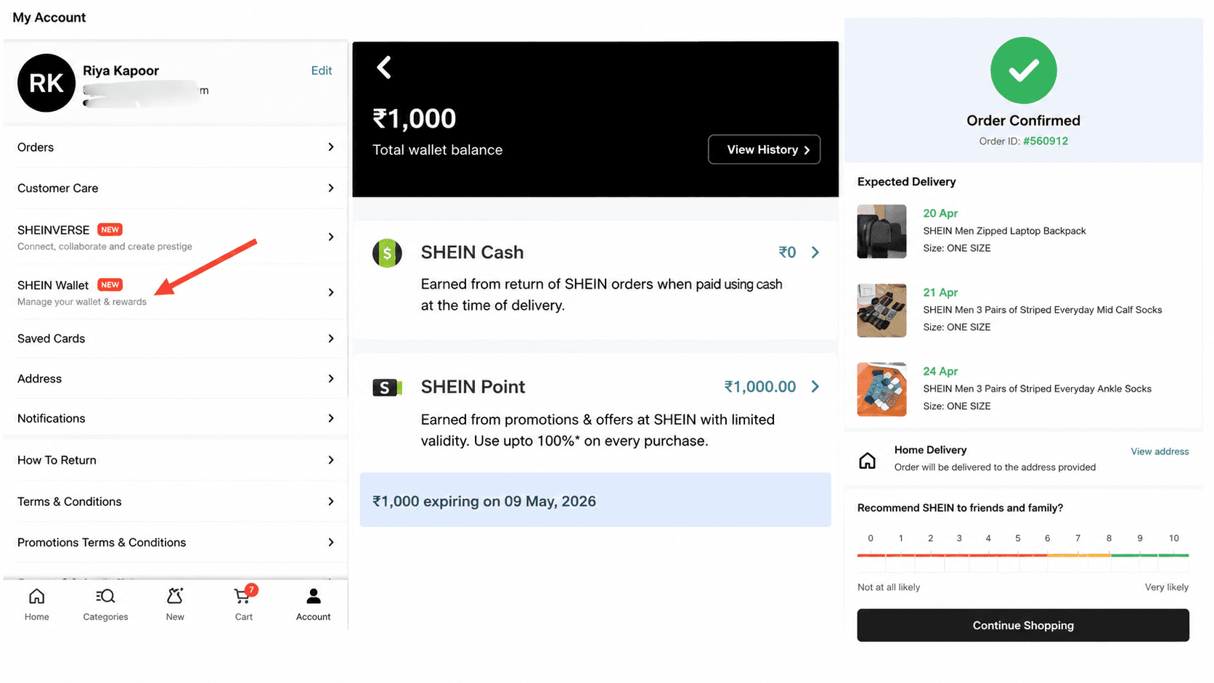Rate 0 on the recommendation scale
This screenshot has width=1214, height=683.
pyautogui.click(x=871, y=539)
